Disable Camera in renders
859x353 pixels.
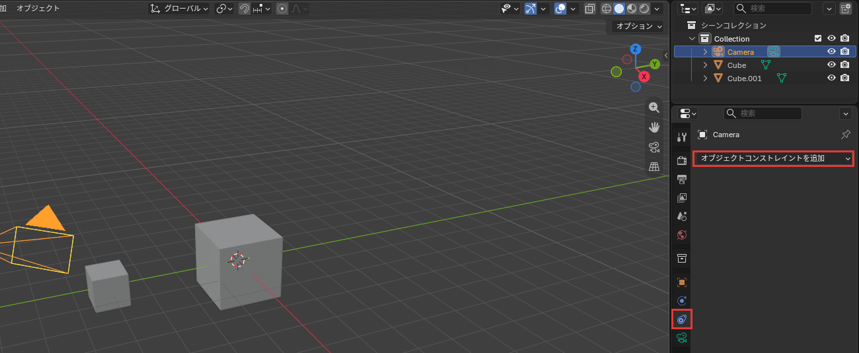[844, 51]
